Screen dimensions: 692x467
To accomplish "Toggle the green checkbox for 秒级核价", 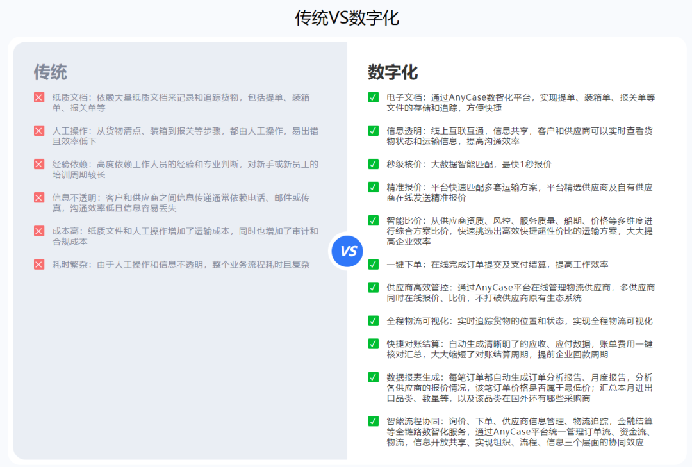I will pos(374,164).
